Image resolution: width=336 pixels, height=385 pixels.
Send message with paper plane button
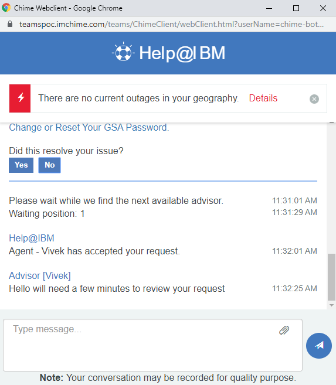pos(319,346)
